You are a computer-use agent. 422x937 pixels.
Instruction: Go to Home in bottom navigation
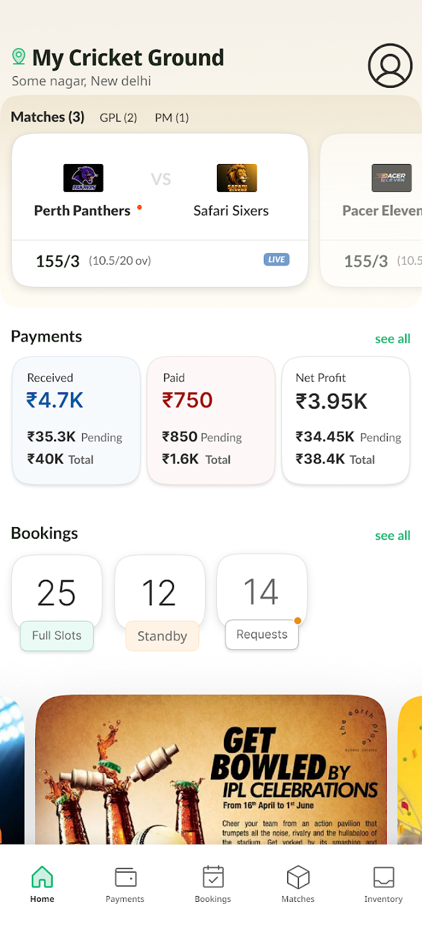click(x=42, y=885)
